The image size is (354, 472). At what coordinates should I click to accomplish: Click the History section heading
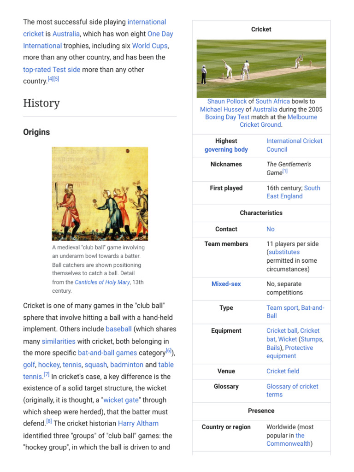pos(41,103)
